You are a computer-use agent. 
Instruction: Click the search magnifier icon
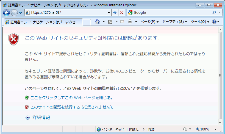pos(214,13)
